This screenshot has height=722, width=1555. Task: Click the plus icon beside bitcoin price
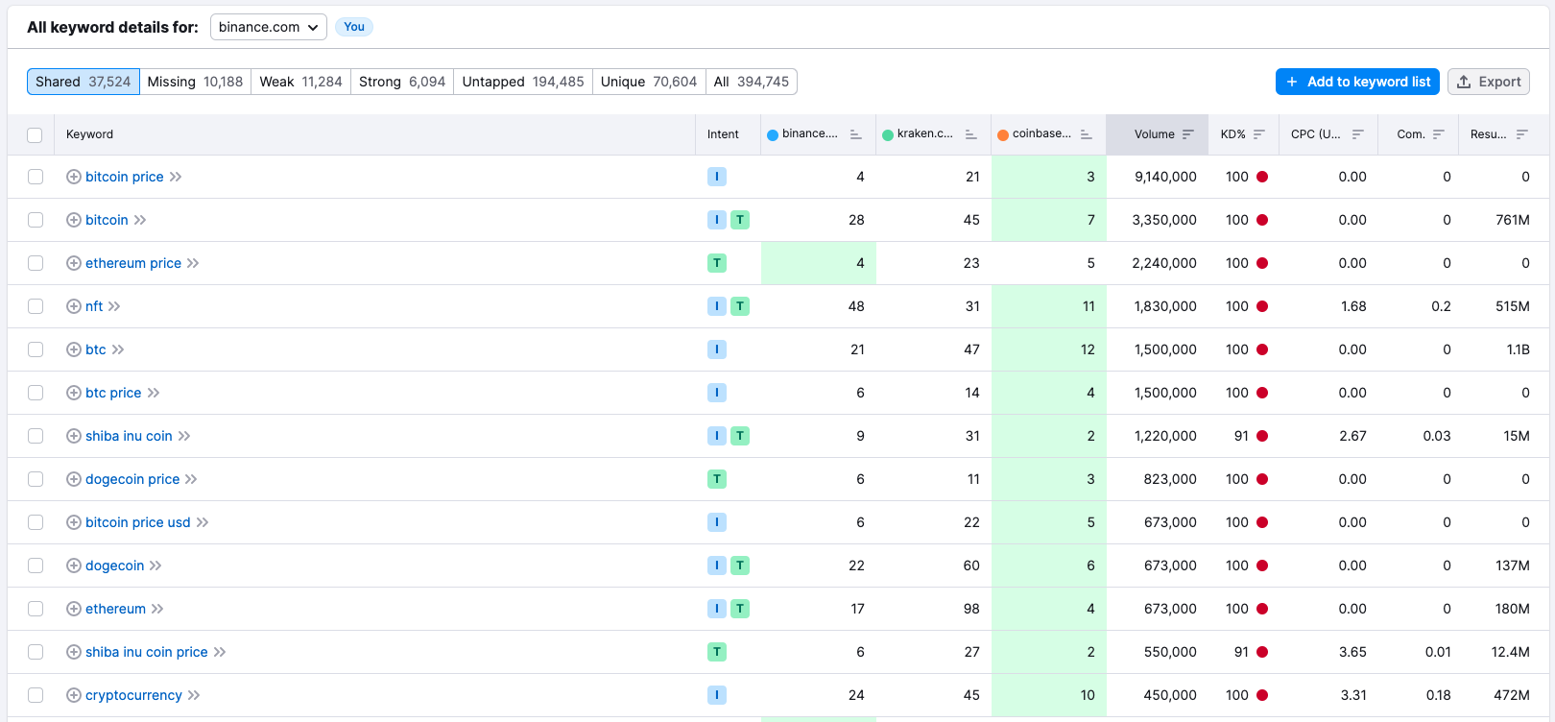pyautogui.click(x=74, y=177)
